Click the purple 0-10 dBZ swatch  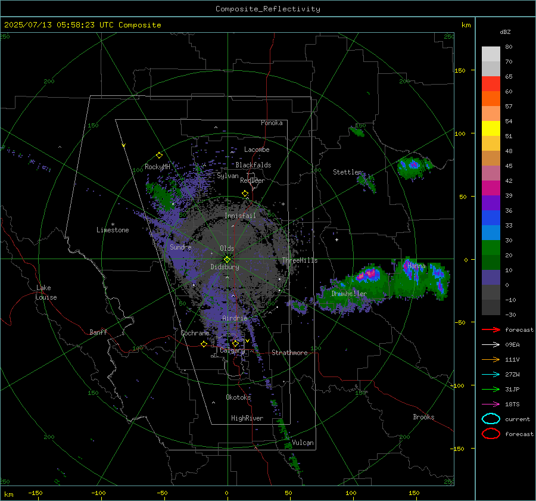[x=491, y=277]
